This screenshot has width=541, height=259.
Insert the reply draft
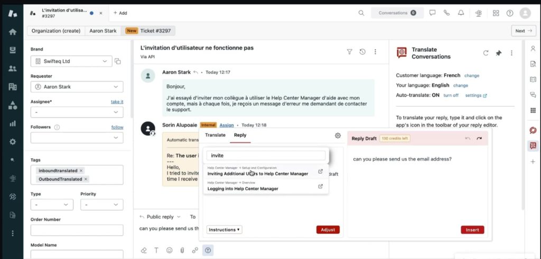point(472,230)
